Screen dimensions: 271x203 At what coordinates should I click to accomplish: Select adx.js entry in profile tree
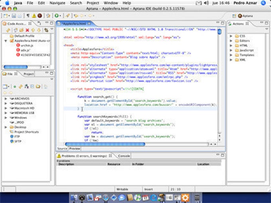click(24, 50)
